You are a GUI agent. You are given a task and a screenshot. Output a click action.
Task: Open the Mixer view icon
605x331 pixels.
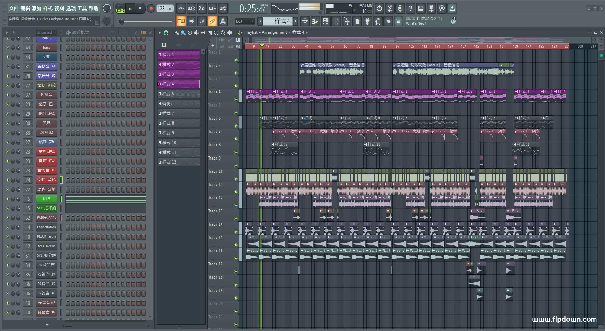(336, 21)
